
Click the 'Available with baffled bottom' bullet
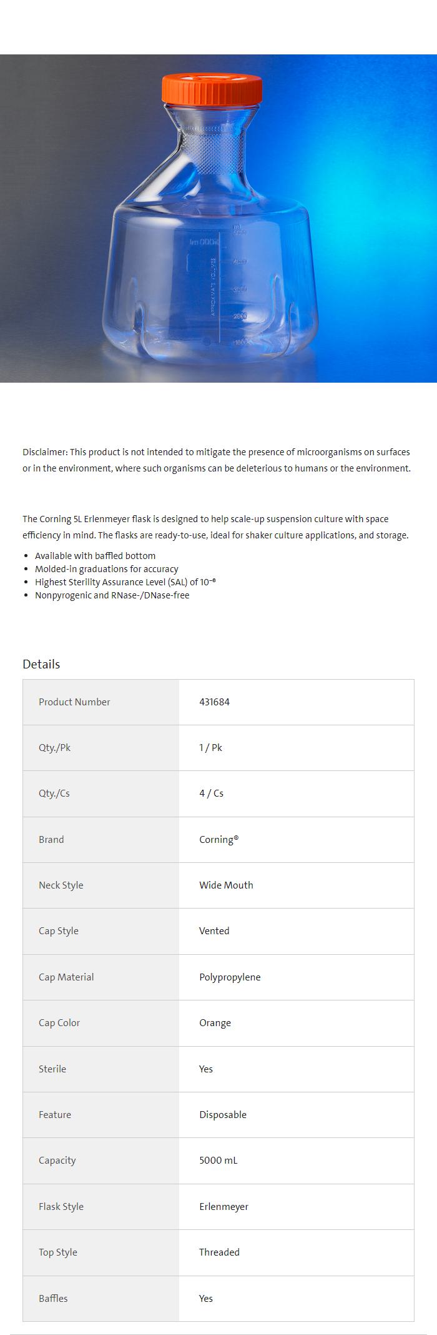pyautogui.click(x=95, y=556)
